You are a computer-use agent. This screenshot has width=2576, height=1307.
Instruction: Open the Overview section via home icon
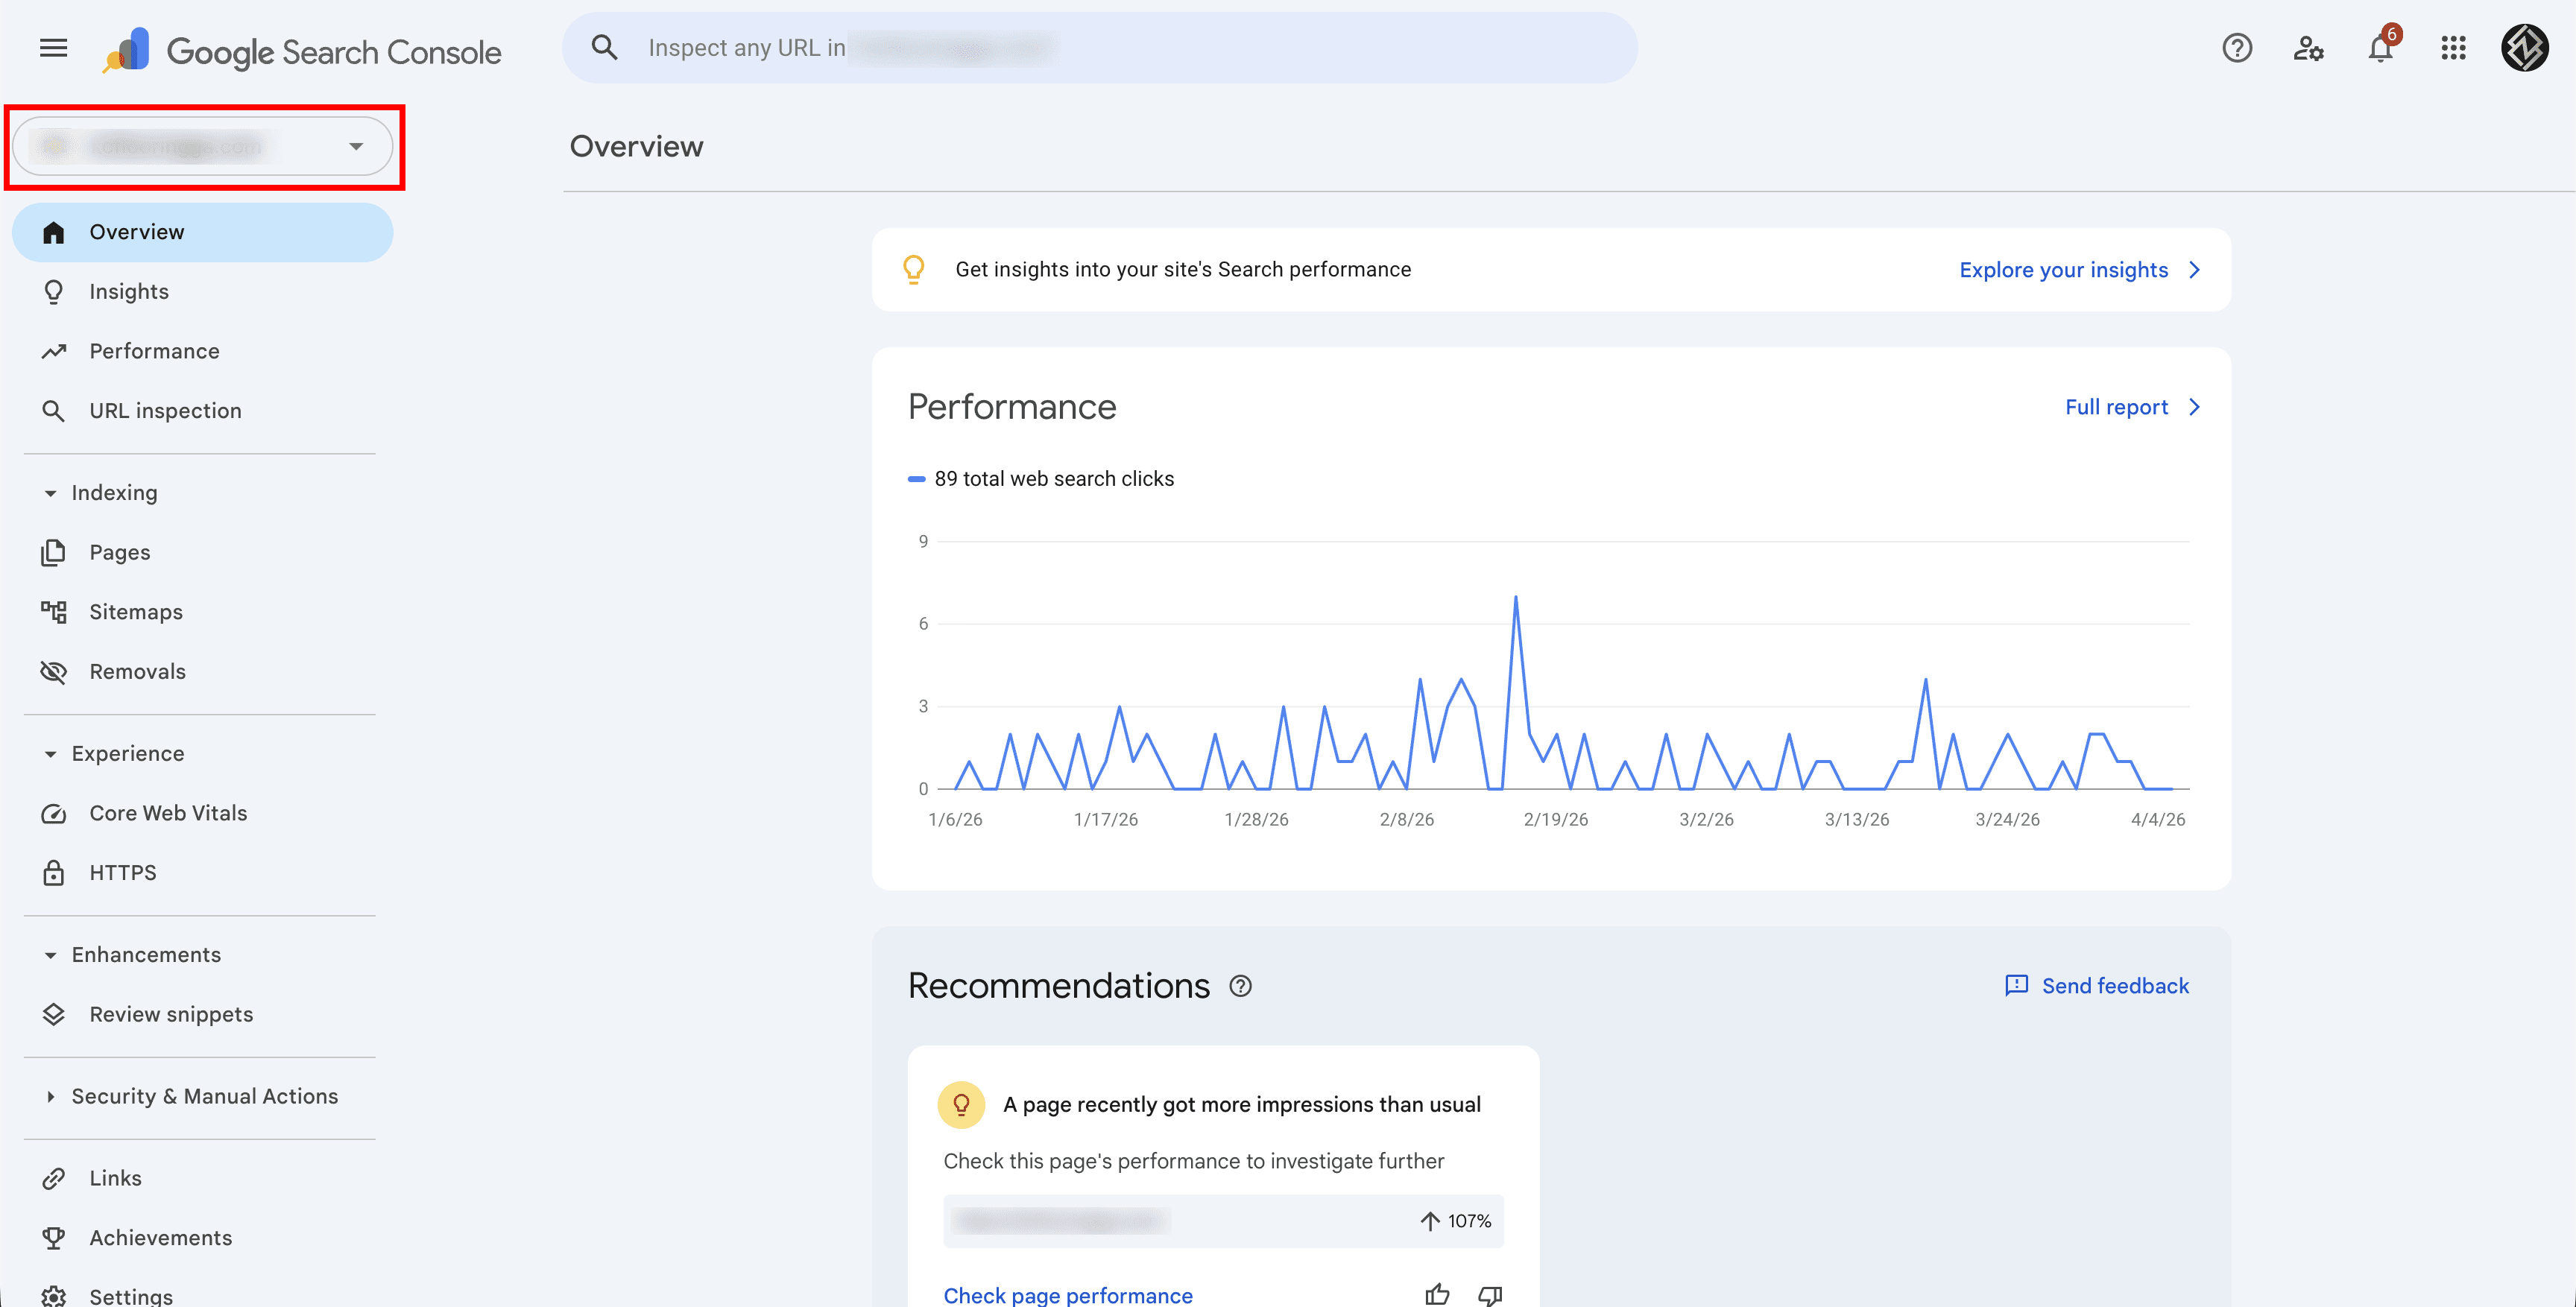coord(54,232)
